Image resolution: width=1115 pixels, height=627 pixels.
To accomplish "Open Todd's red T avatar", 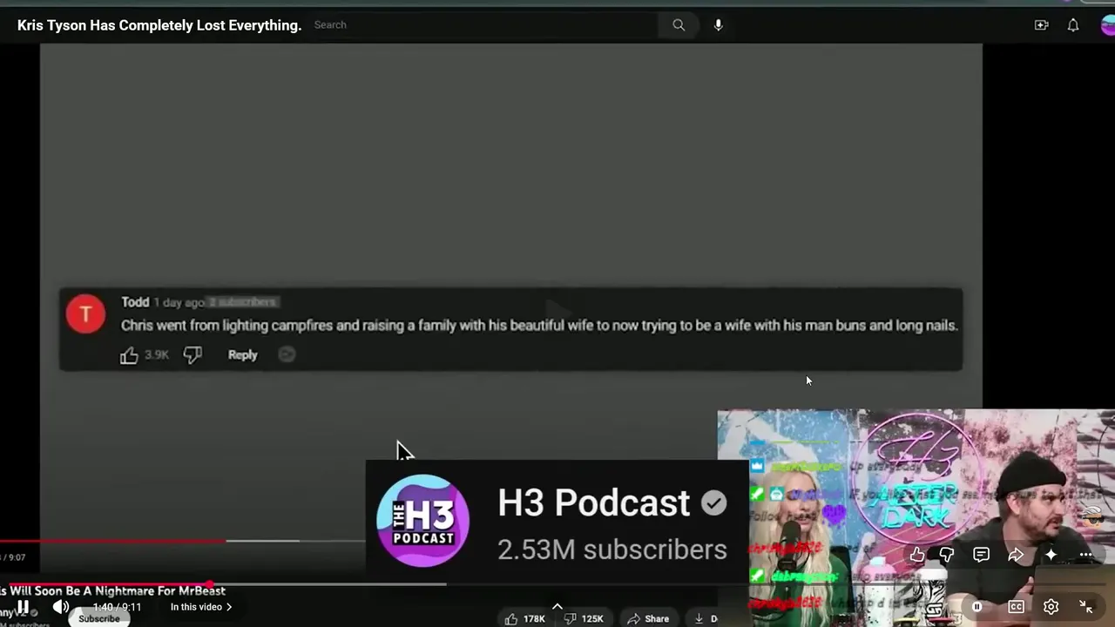I will point(85,314).
